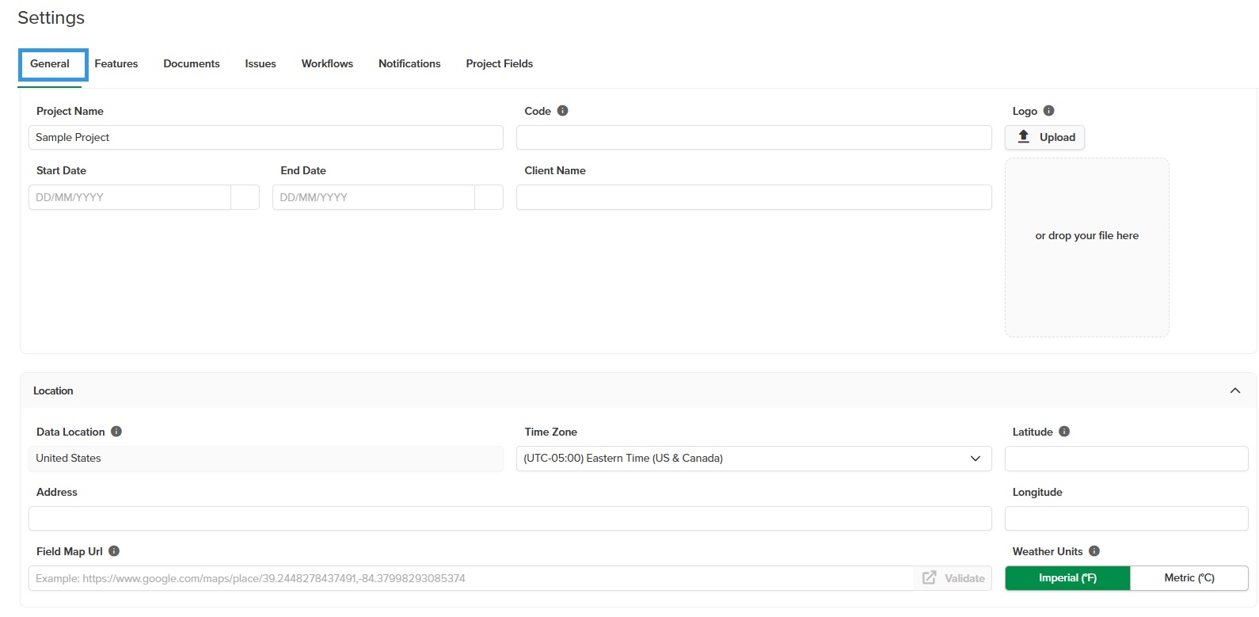This screenshot has width=1259, height=617.
Task: Click the Validate button for map URL
Action: 953,578
